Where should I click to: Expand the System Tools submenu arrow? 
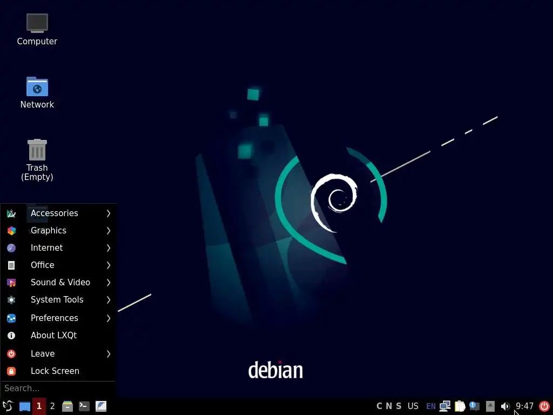[x=108, y=299]
